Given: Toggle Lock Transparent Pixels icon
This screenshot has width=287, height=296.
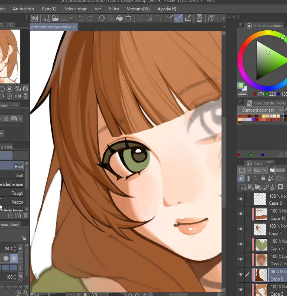Looking at the screenshot, I should [x=271, y=178].
